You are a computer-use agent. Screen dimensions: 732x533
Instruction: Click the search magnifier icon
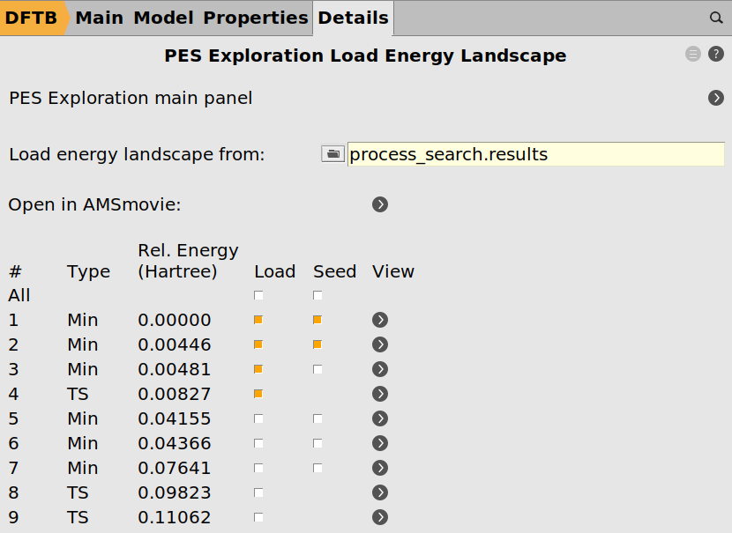pyautogui.click(x=716, y=18)
